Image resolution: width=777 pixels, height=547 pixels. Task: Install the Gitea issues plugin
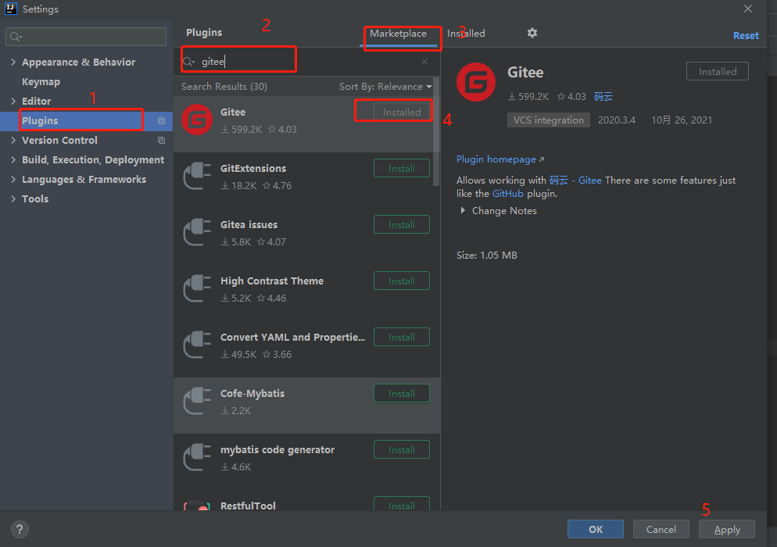click(401, 225)
